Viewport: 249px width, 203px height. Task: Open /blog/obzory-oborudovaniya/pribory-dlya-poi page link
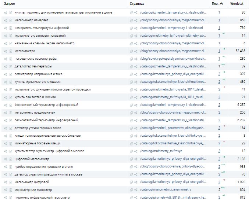click(x=173, y=166)
